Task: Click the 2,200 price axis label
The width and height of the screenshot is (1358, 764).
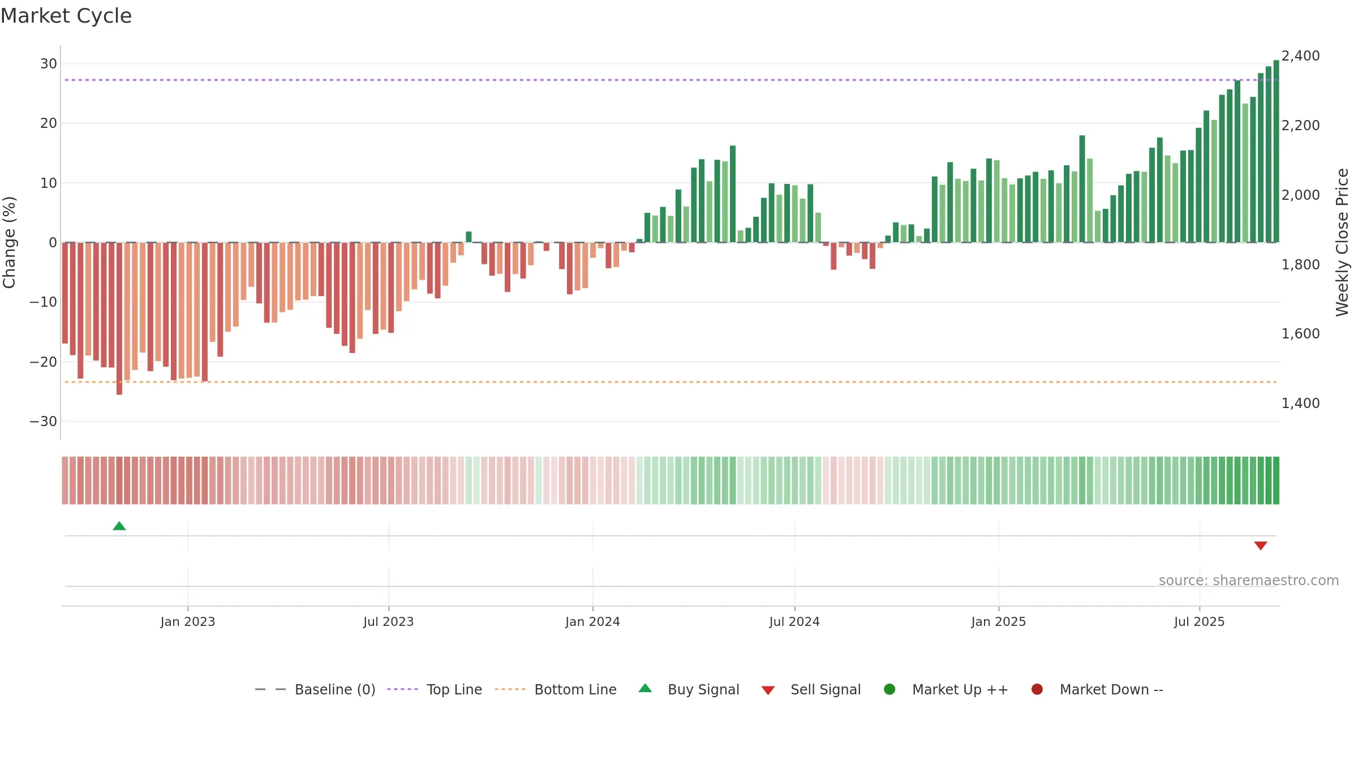Action: click(x=1300, y=125)
